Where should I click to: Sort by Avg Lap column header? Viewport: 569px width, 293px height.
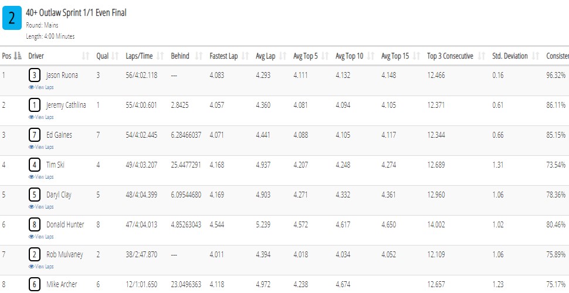click(265, 56)
